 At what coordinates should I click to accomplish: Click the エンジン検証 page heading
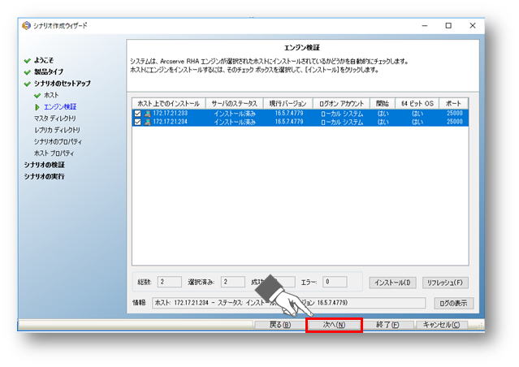[302, 48]
